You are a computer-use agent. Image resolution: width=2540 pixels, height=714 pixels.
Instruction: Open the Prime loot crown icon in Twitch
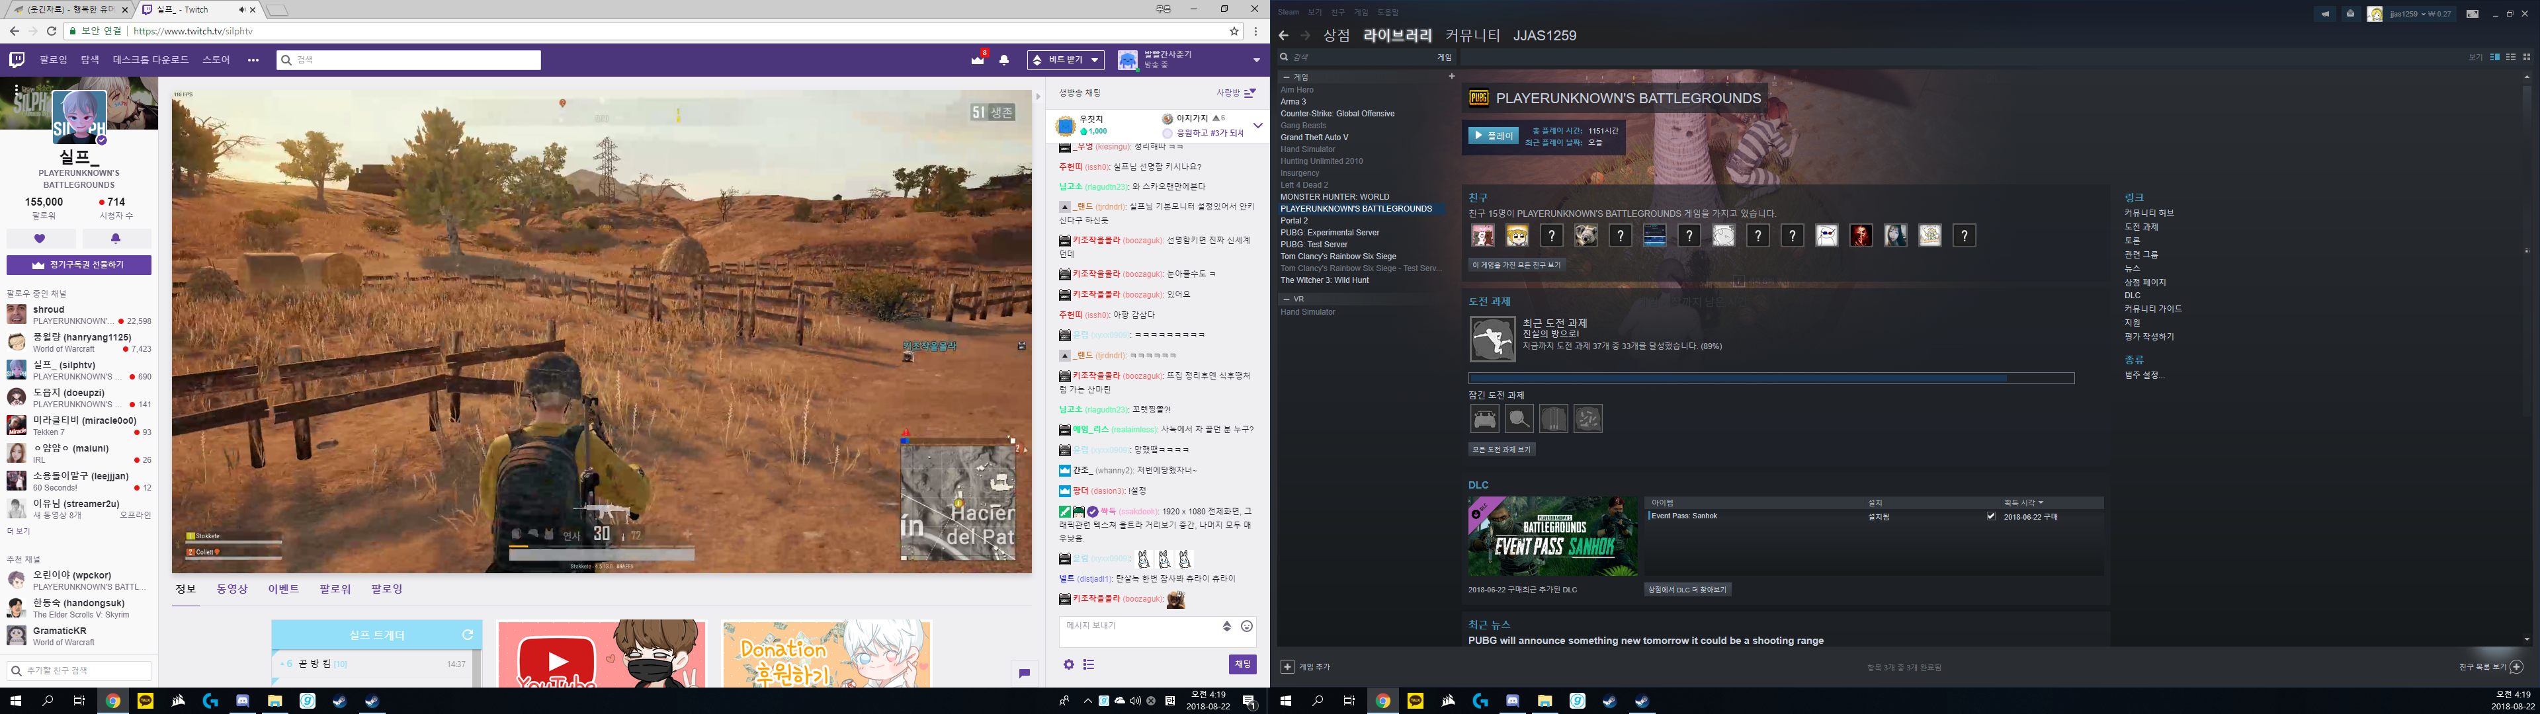pos(977,60)
